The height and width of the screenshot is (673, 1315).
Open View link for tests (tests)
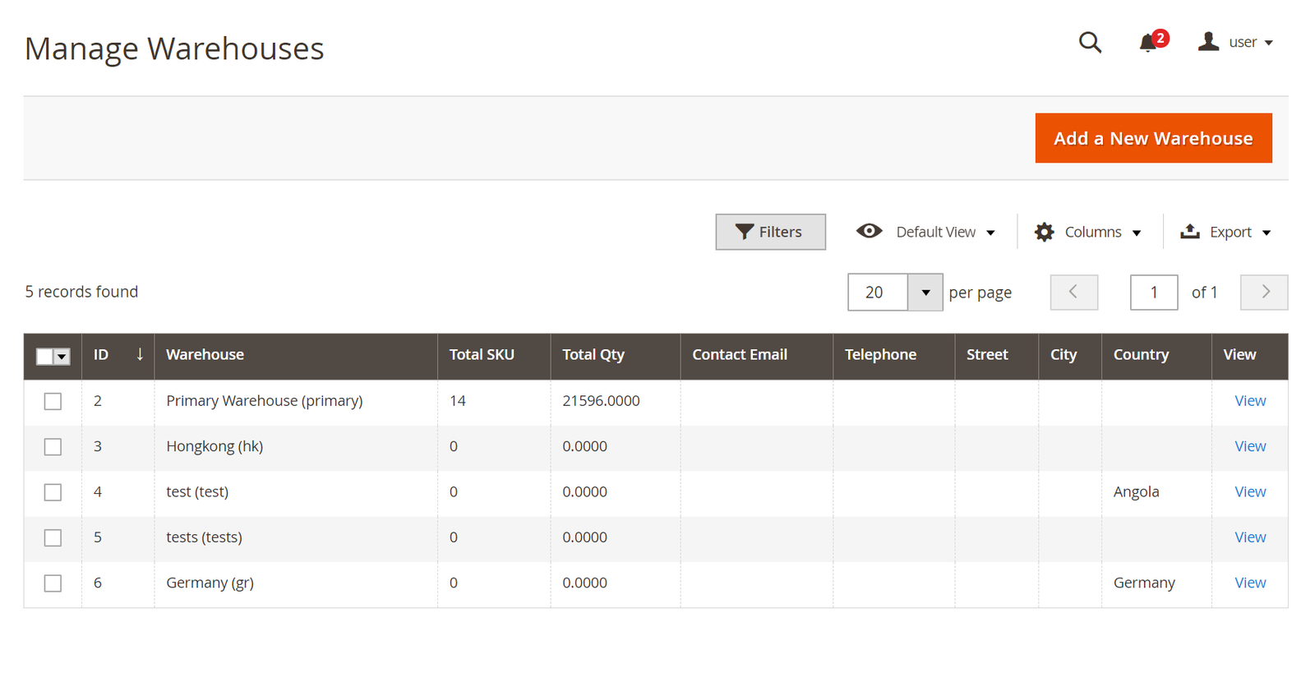coord(1250,537)
